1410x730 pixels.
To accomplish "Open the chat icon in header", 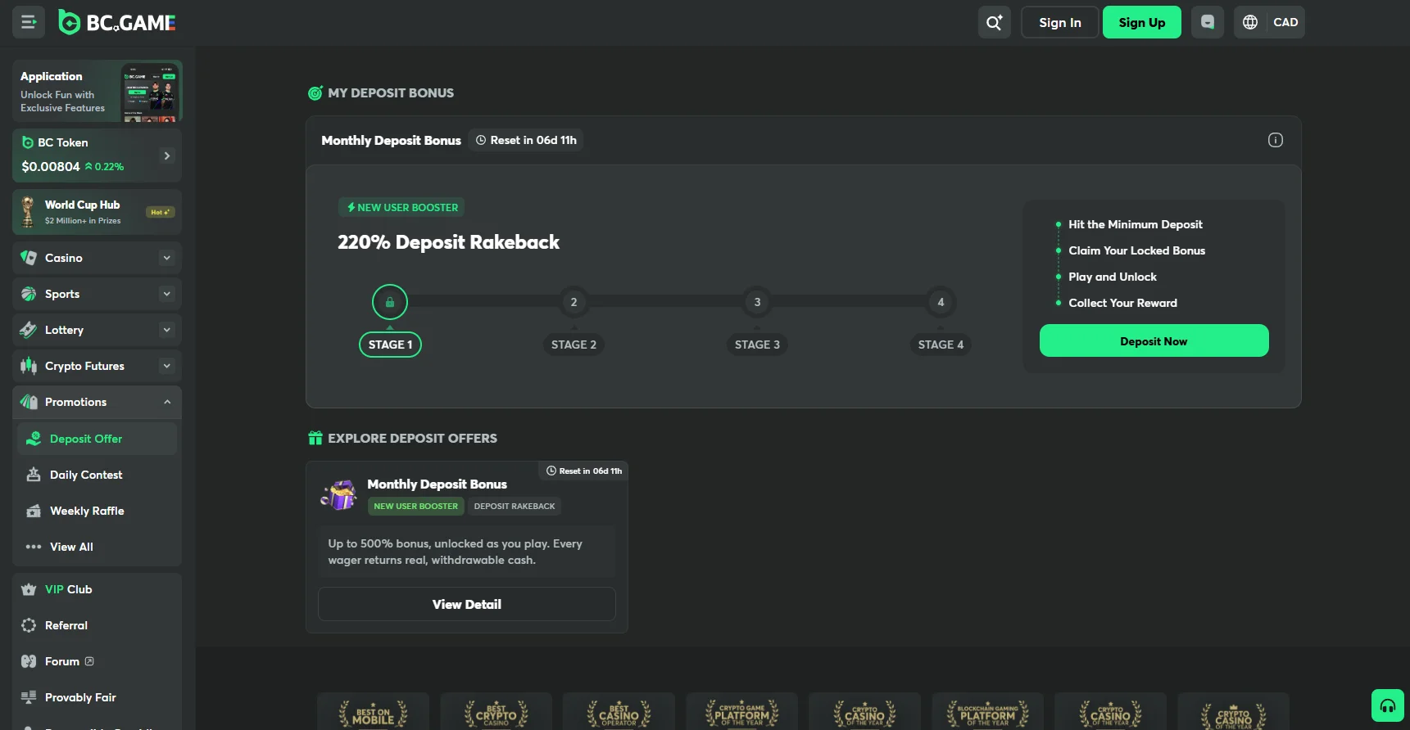I will 1207,22.
